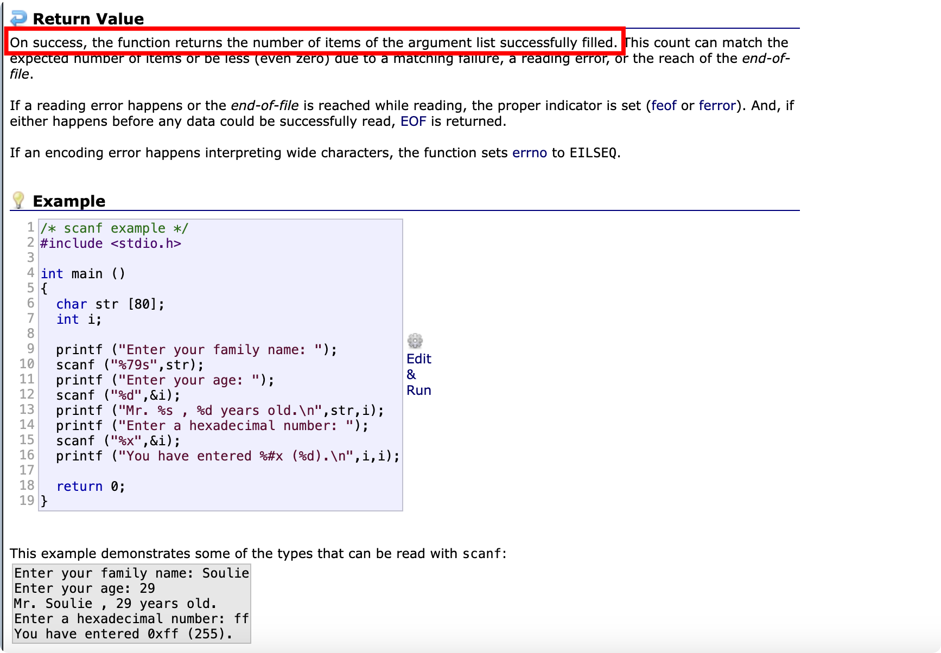Click the "/* scanf example */" comment line
This screenshot has height=653, width=941.
point(115,228)
